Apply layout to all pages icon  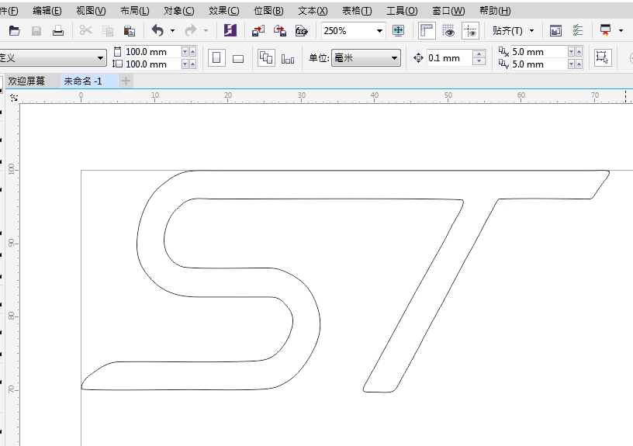[266, 58]
